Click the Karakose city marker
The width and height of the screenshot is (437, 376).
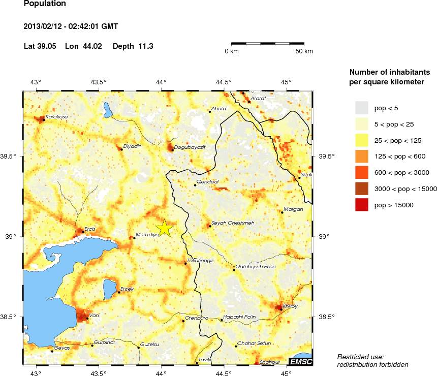click(43, 120)
